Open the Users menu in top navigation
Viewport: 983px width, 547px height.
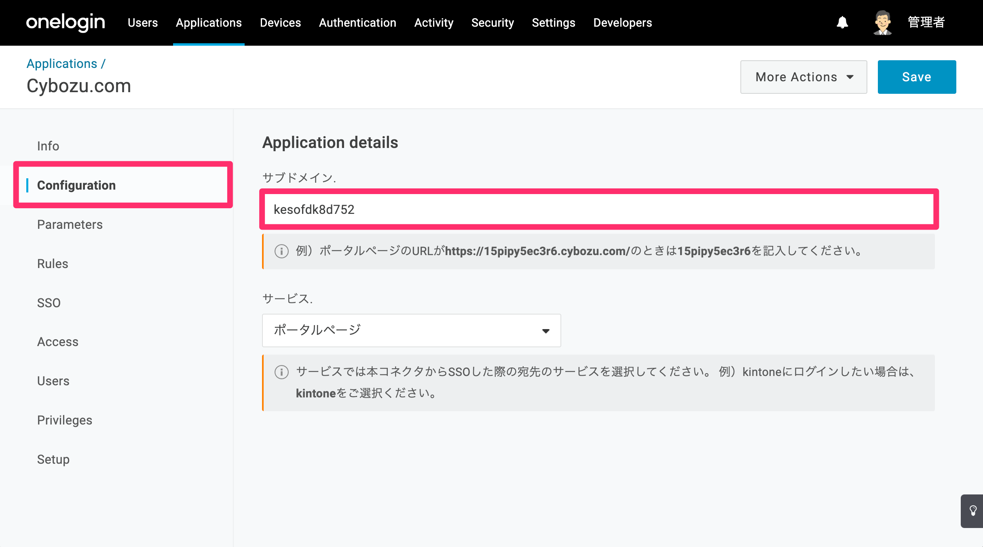143,23
